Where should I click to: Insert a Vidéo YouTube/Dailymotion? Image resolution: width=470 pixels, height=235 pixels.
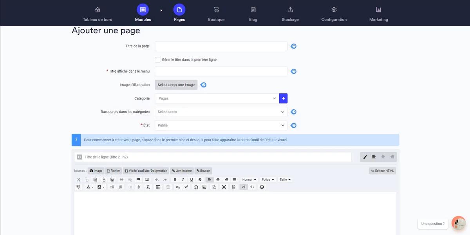146,171
